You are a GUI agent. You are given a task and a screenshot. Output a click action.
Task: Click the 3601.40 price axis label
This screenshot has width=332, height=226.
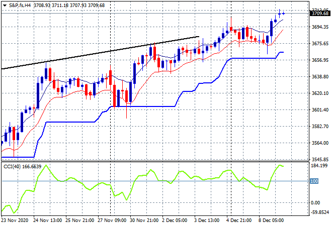(x=320, y=109)
